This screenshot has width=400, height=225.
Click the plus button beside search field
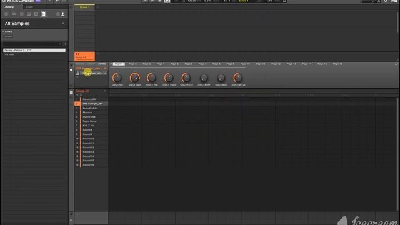[x=65, y=44]
